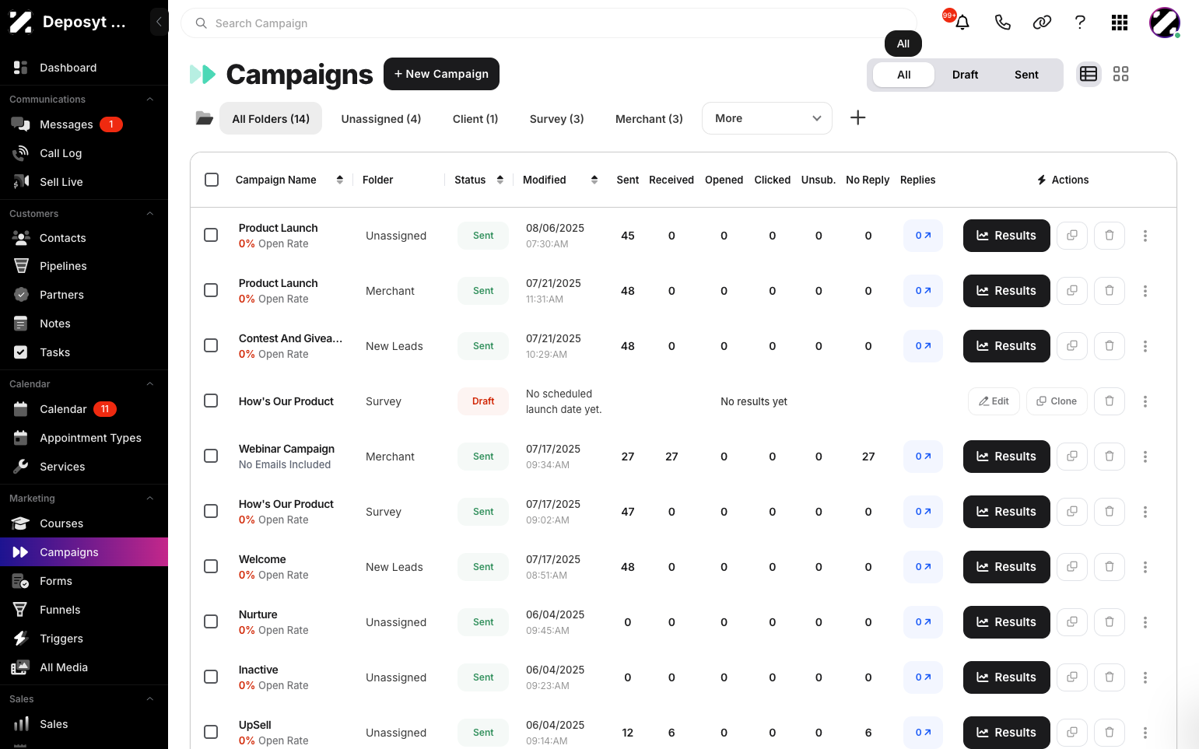Image resolution: width=1199 pixels, height=749 pixels.
Task: Select the Survey (3) folder tab
Action: tap(556, 119)
